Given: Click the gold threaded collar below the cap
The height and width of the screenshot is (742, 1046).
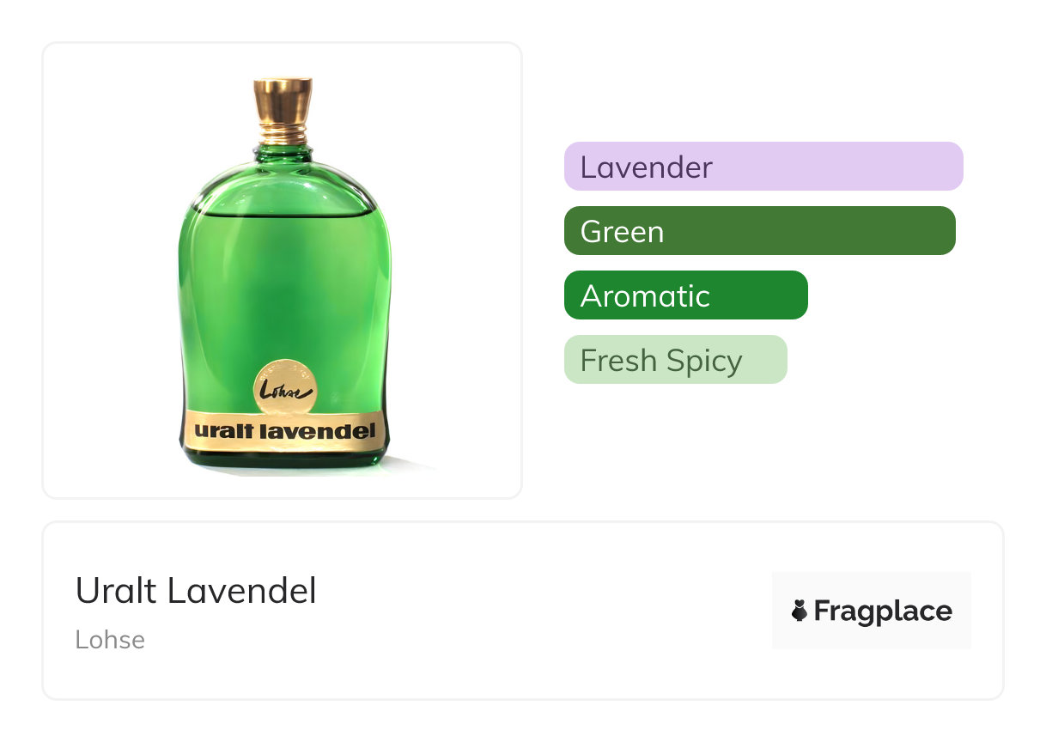Looking at the screenshot, I should pos(283,134).
